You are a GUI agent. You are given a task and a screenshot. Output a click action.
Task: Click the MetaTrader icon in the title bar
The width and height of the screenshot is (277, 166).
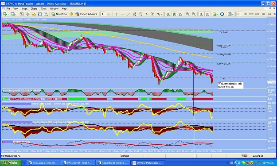[x=3, y=4]
